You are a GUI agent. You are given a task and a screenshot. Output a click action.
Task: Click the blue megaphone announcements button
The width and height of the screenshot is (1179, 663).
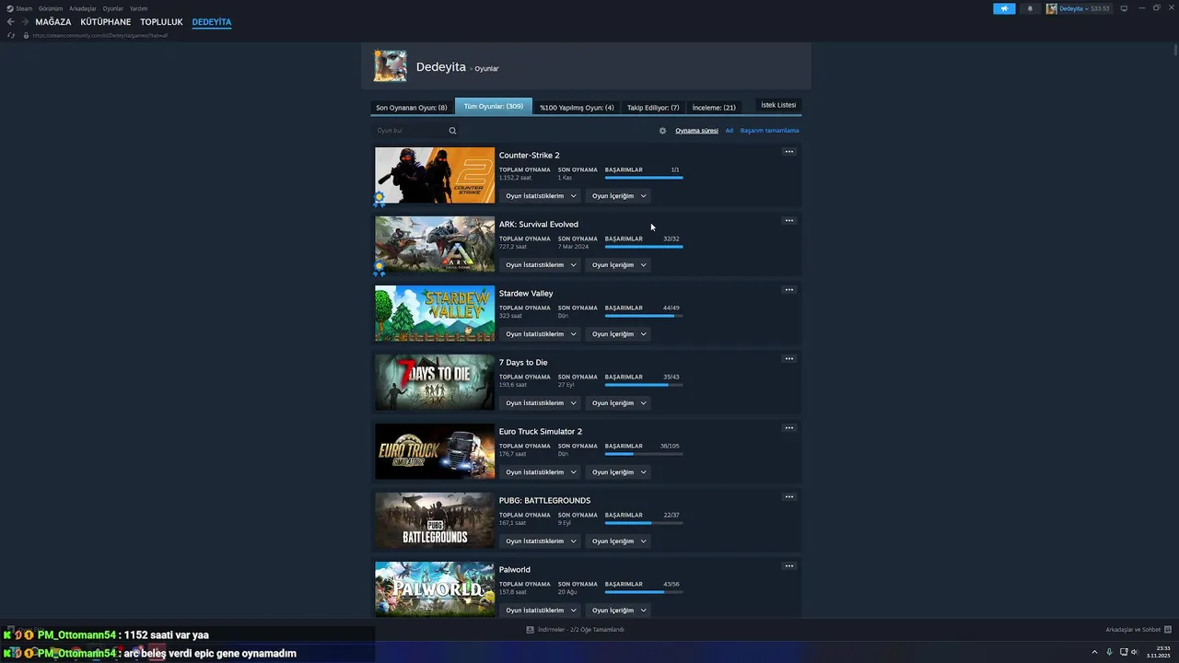coord(1004,8)
